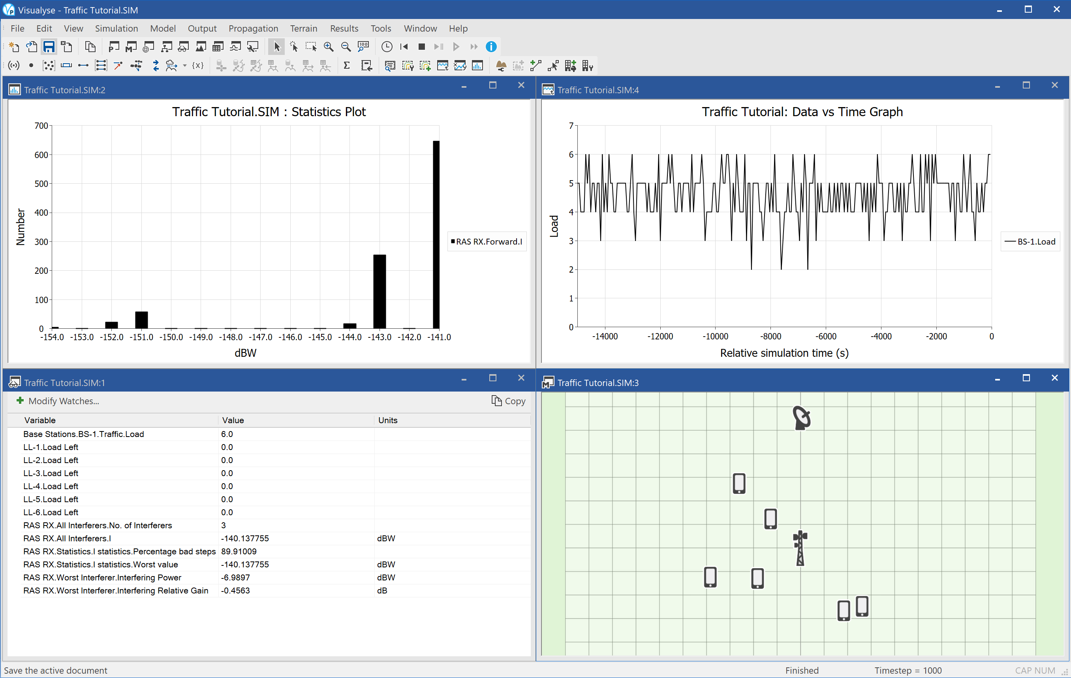Select the Terrain menu tab
The height and width of the screenshot is (678, 1071).
pyautogui.click(x=304, y=28)
